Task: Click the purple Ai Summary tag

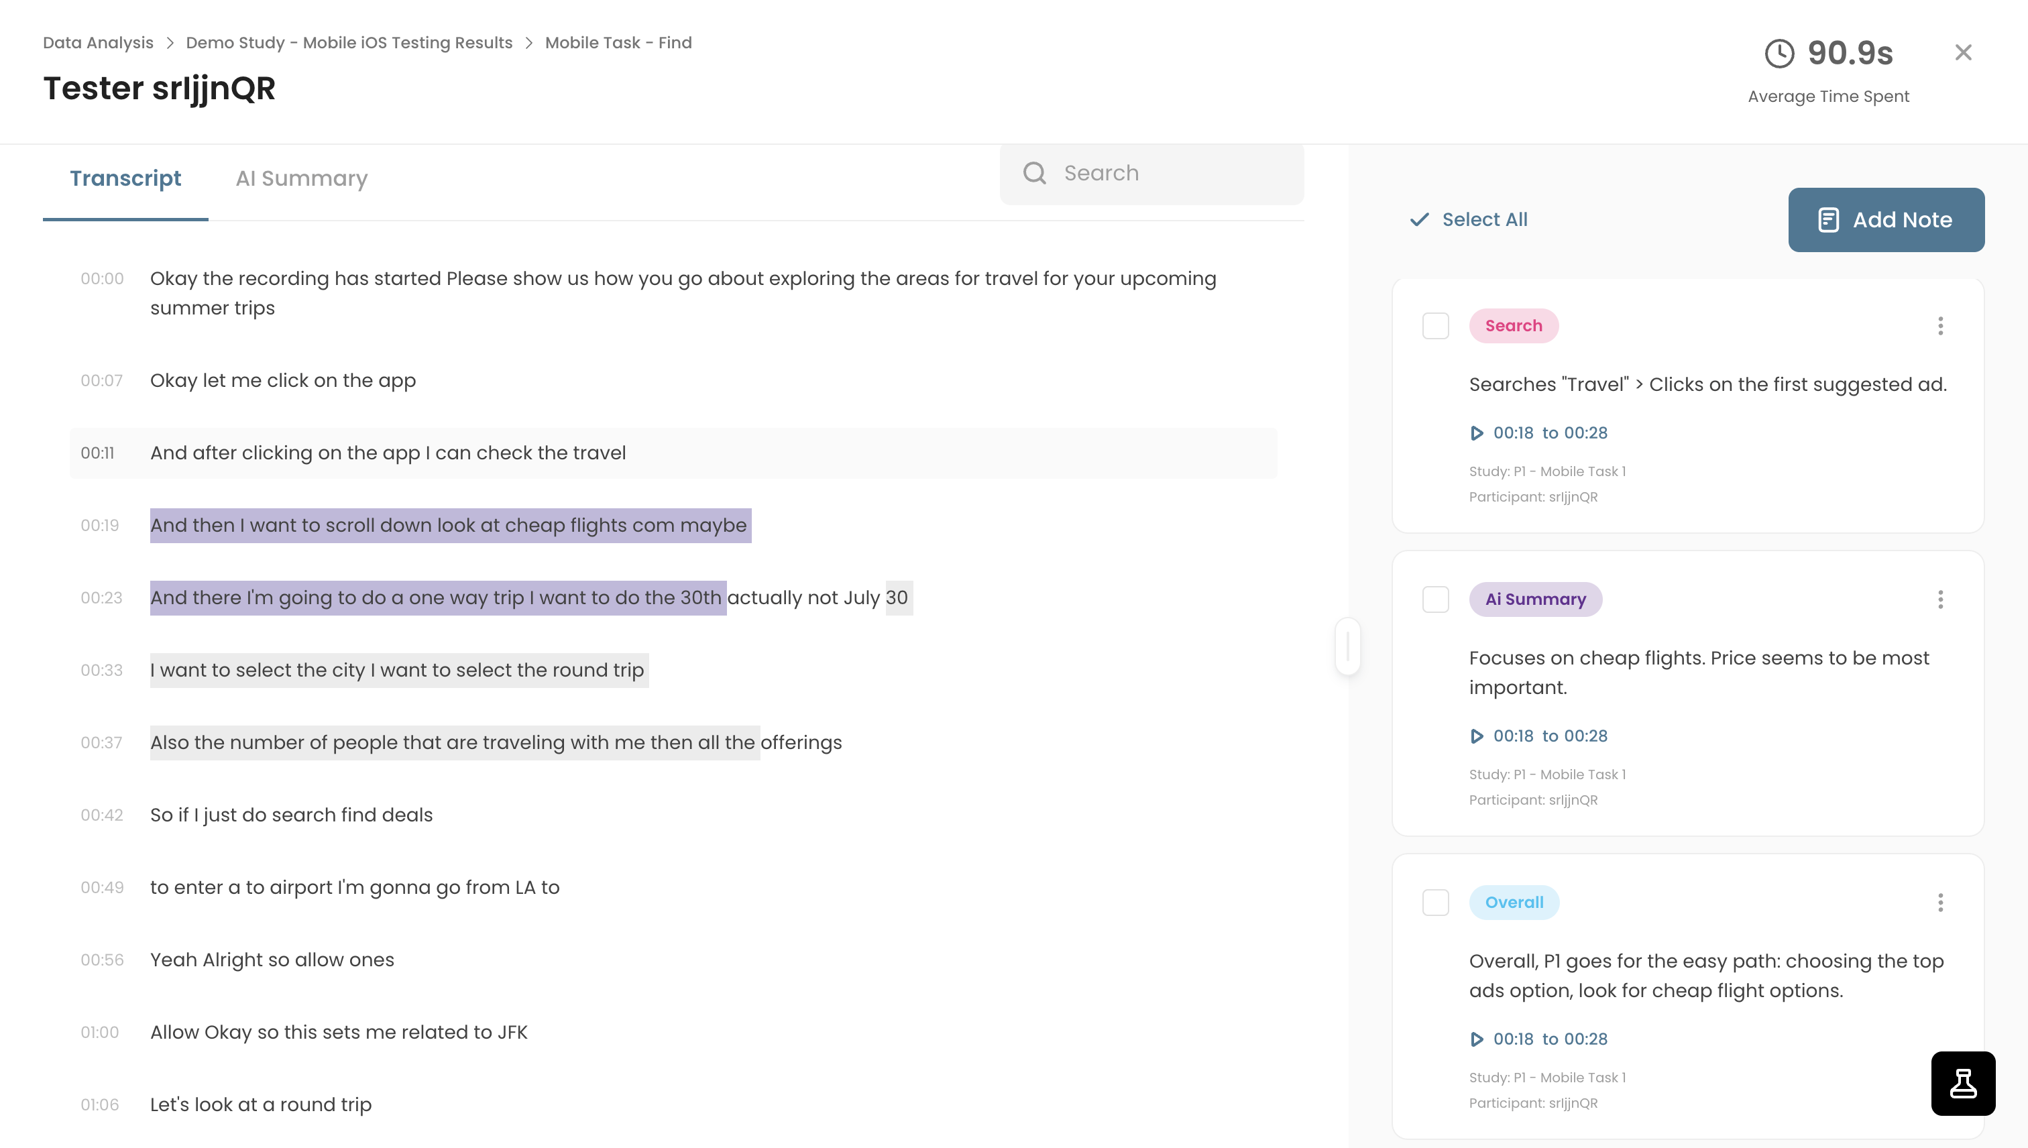Action: click(1535, 599)
